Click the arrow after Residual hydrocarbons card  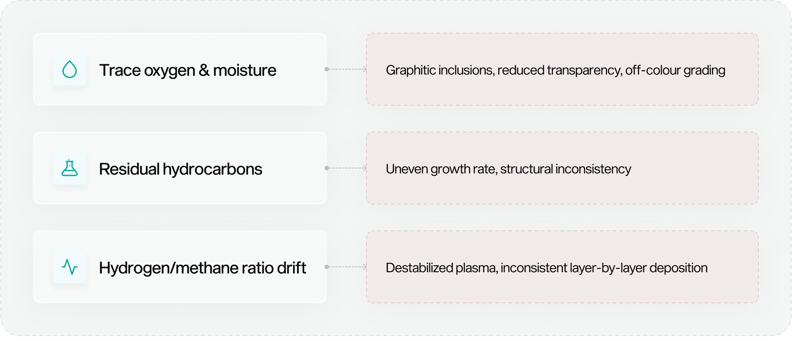pyautogui.click(x=364, y=168)
